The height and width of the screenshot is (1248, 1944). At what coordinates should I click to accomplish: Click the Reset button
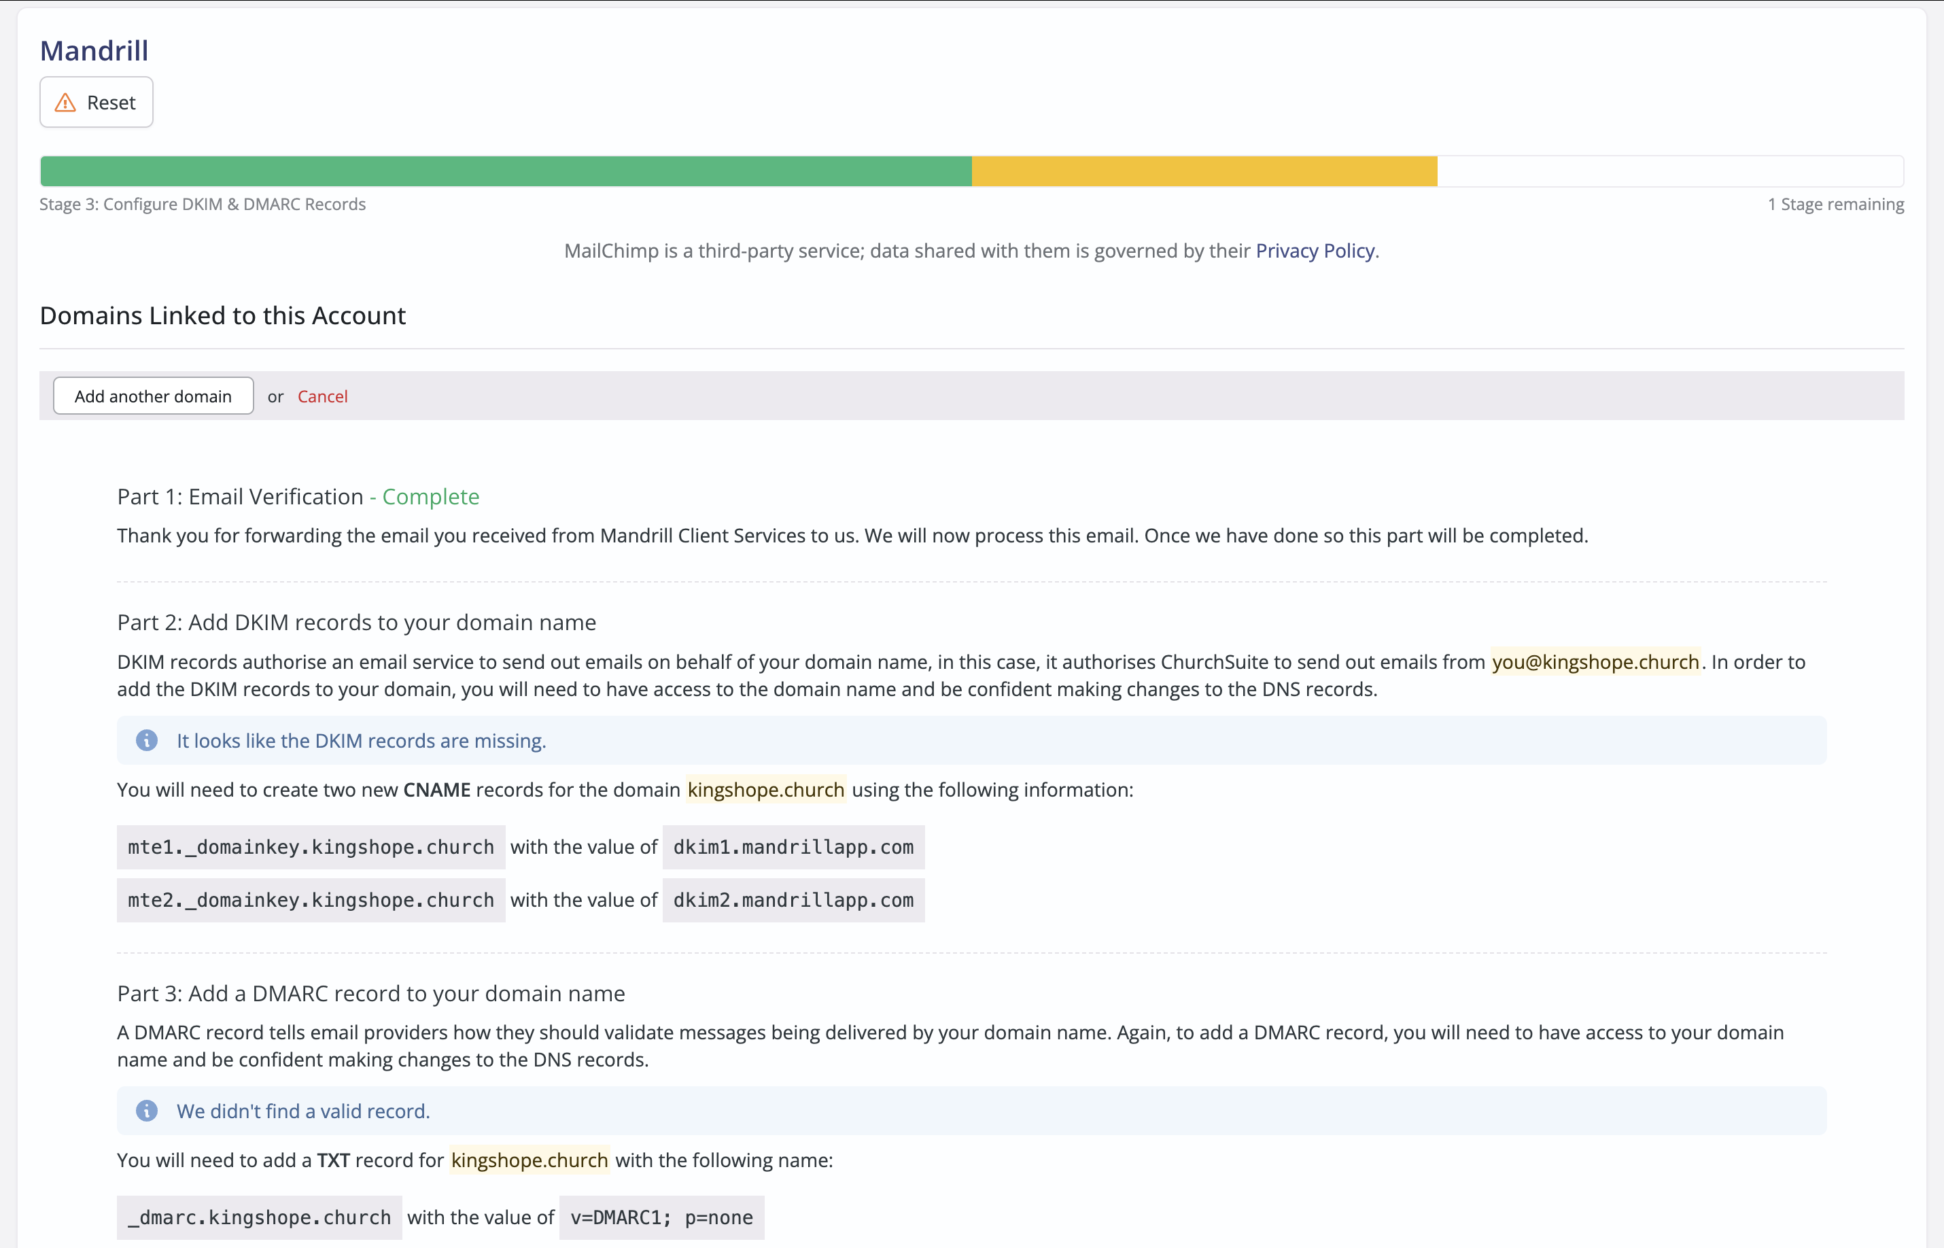pos(97,102)
